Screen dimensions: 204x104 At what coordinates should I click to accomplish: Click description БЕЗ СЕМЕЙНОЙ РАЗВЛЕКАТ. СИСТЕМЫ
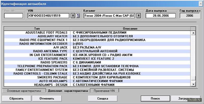point(103,70)
